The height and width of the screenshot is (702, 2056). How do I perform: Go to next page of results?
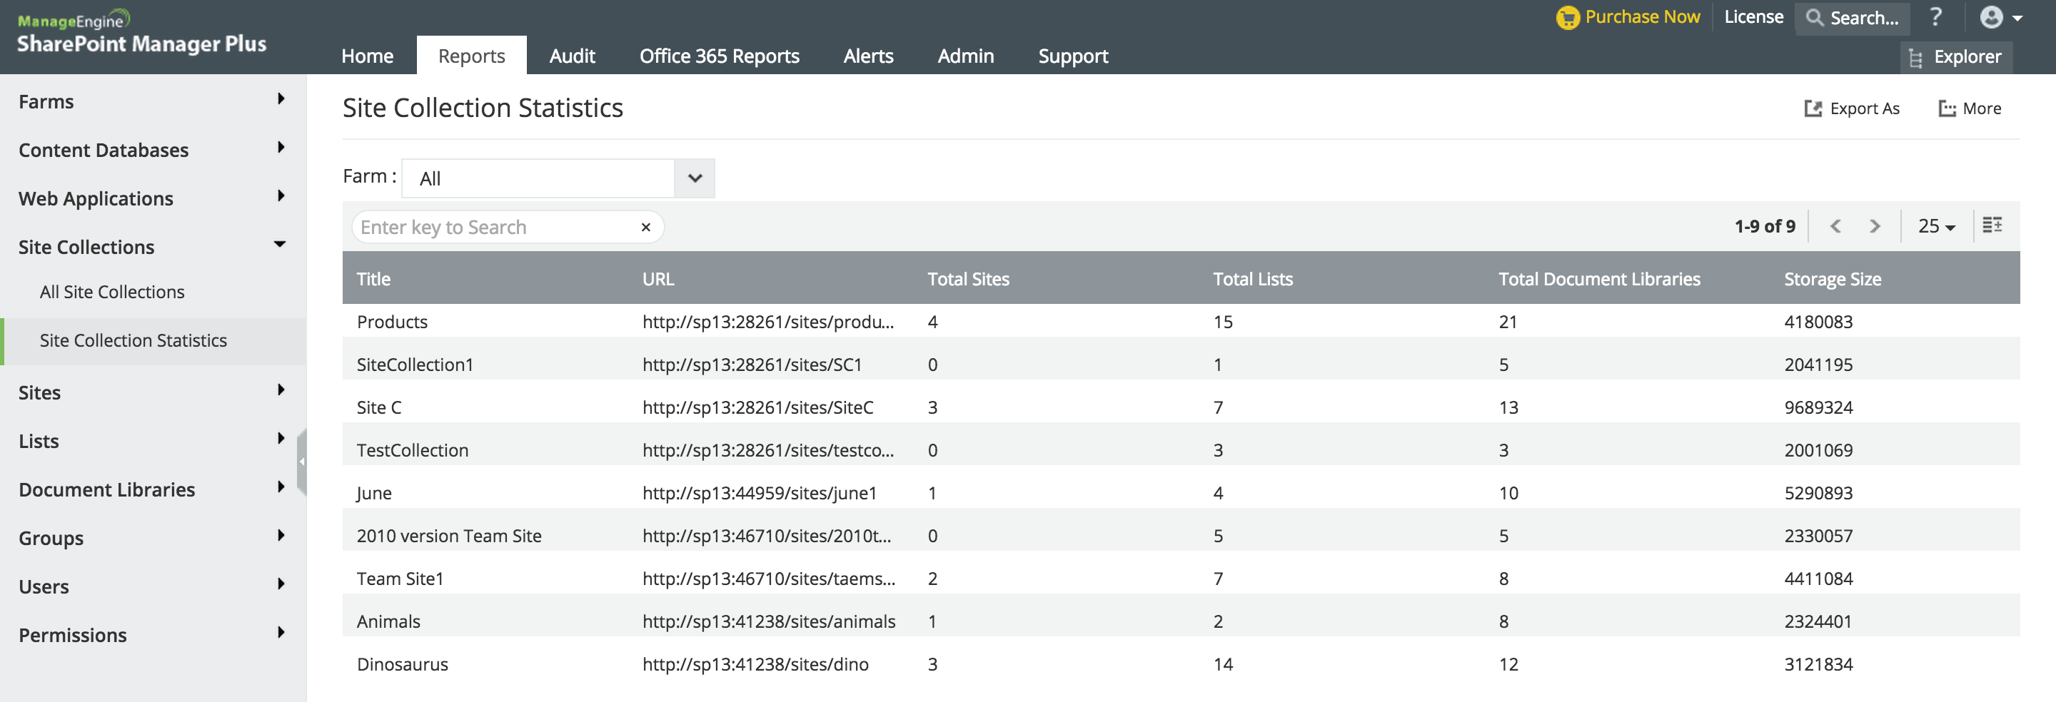coord(1874,227)
